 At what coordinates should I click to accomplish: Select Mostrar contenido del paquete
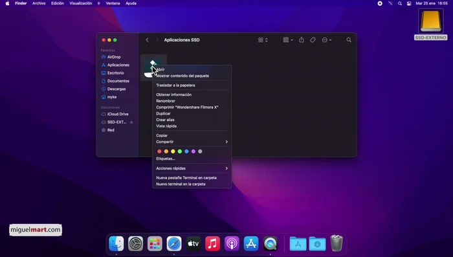(x=192, y=76)
